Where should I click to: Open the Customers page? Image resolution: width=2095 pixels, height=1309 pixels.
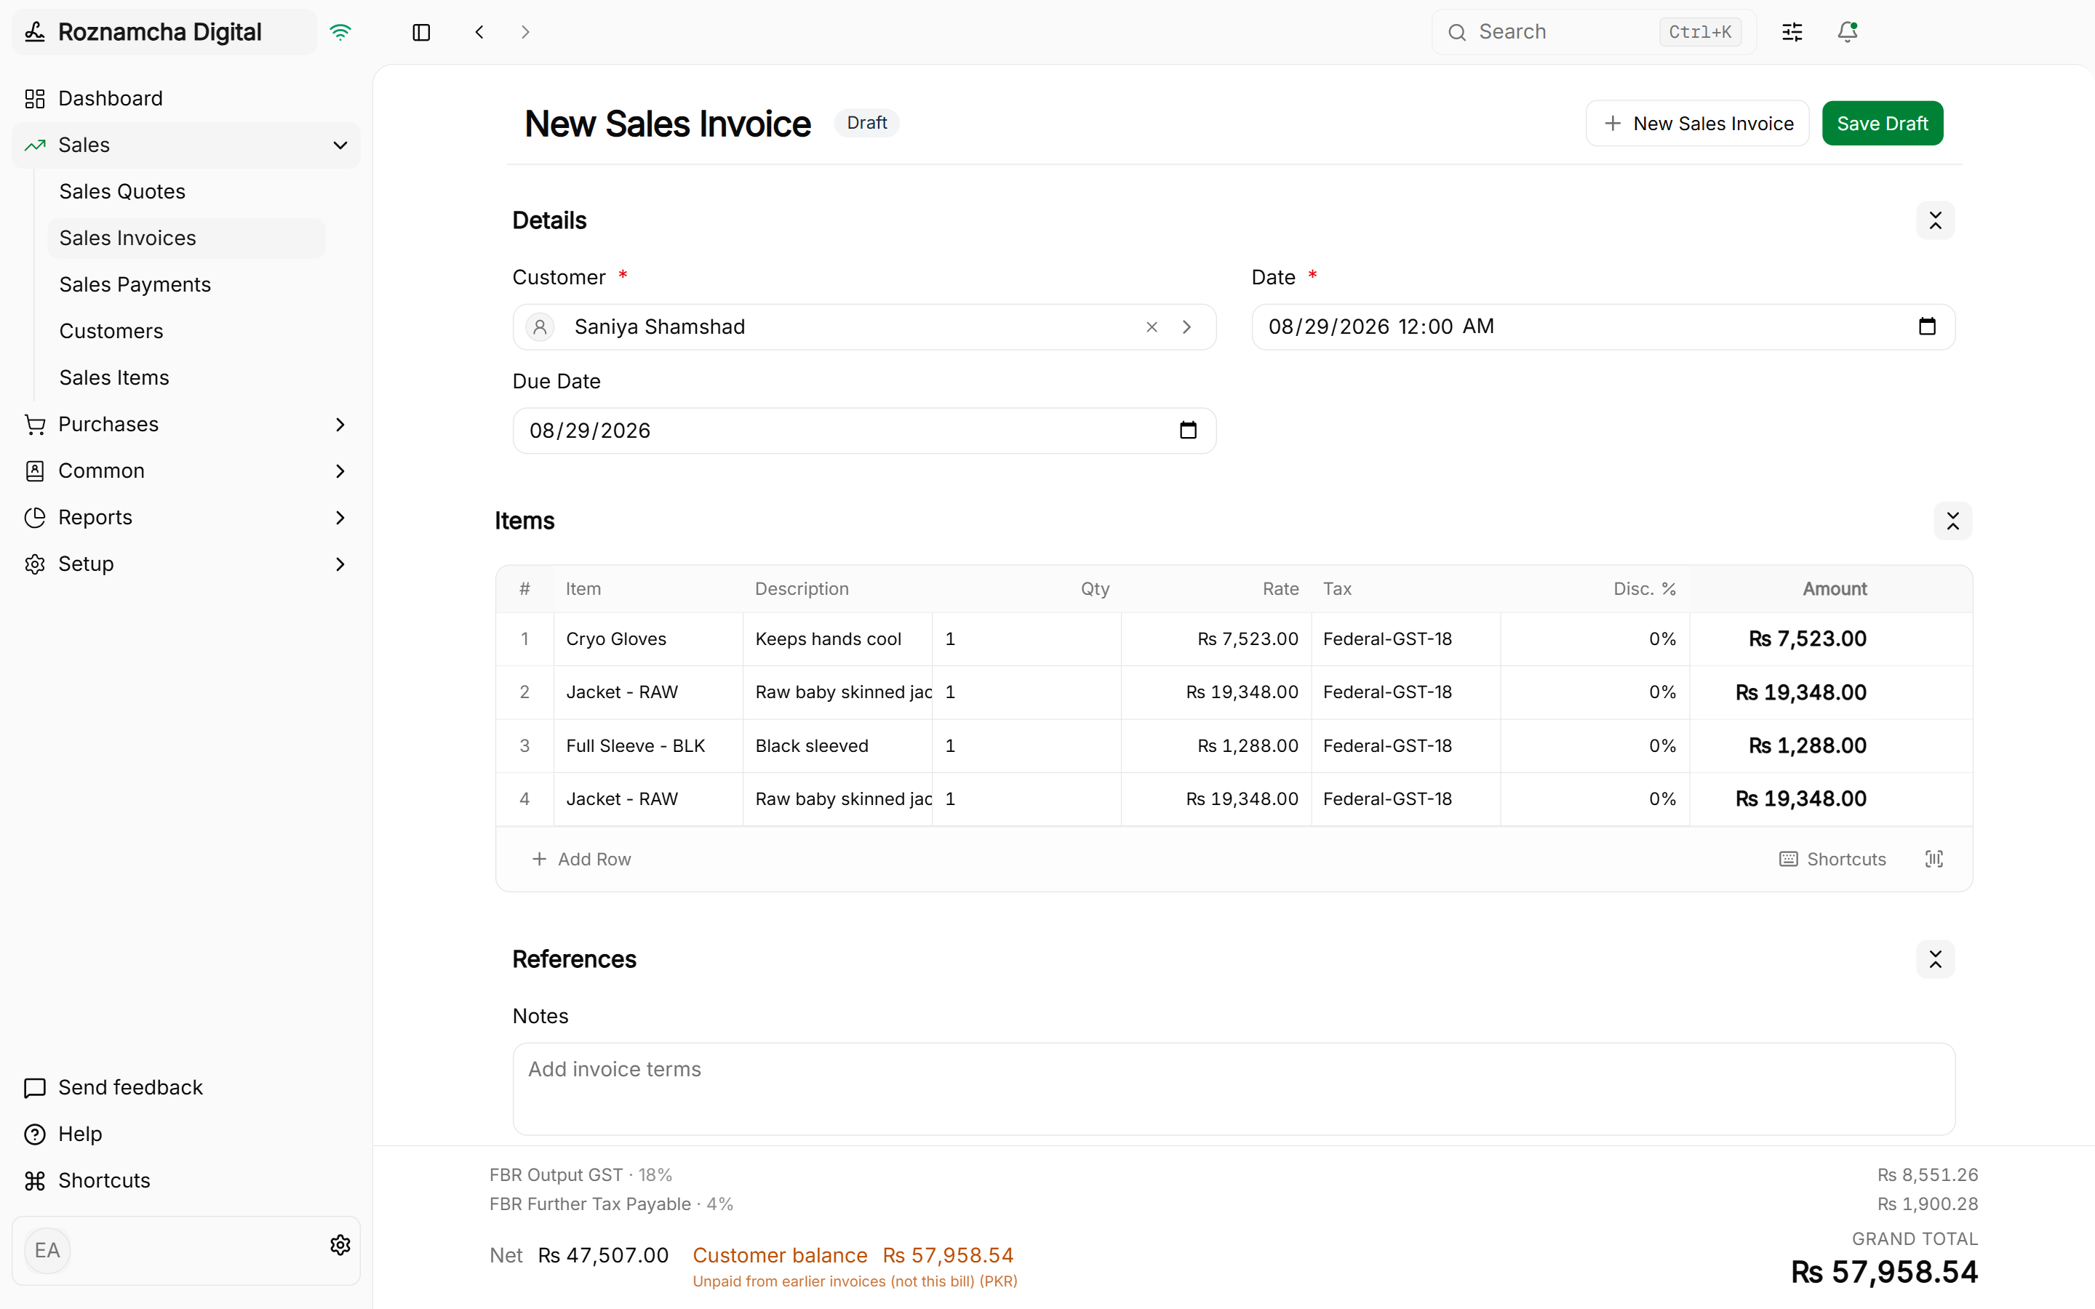click(111, 332)
